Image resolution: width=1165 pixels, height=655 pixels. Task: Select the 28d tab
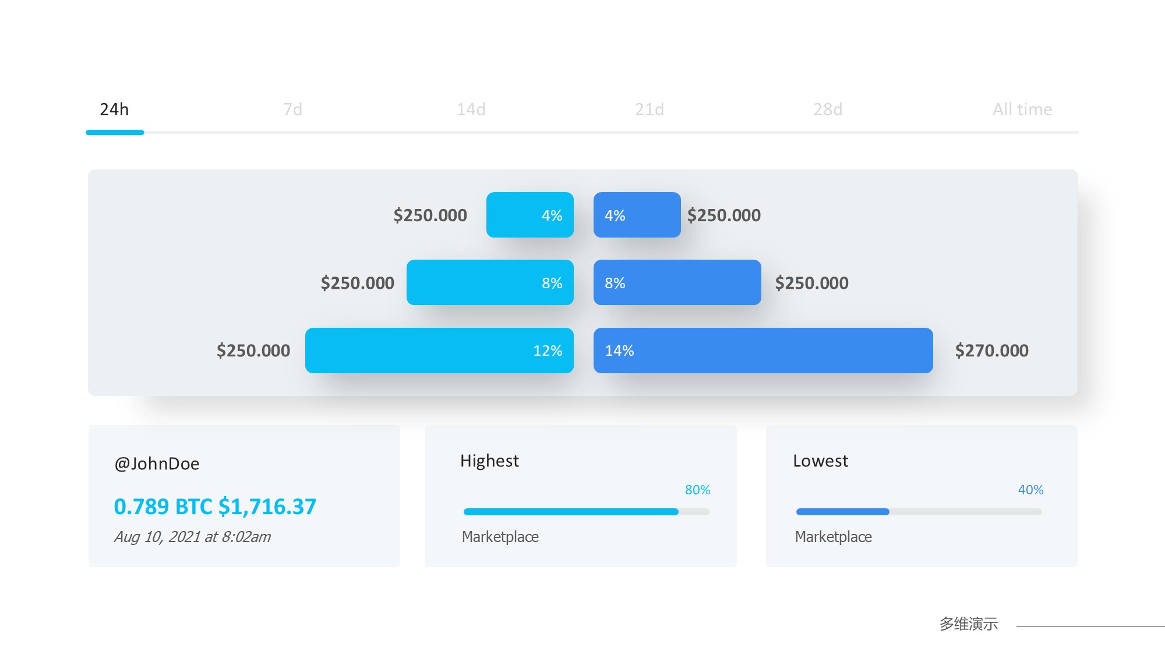[828, 109]
